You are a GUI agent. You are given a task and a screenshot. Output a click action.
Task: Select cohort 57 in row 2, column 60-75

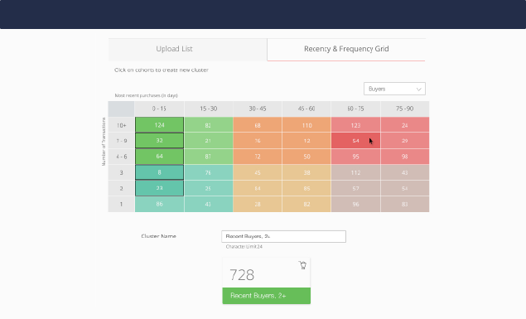355,188
